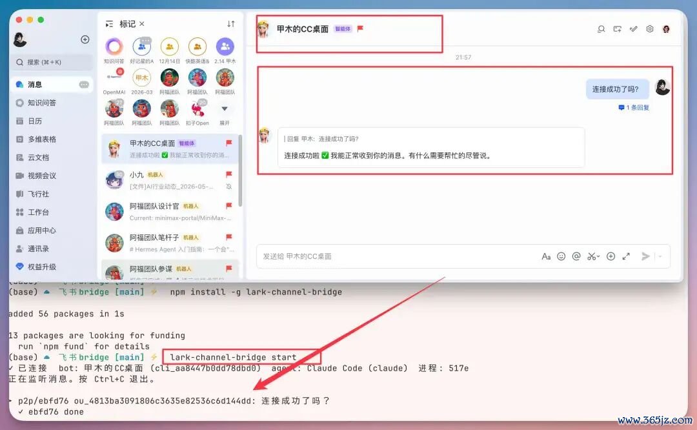Click the member avatar in the chat header
This screenshot has height=430, width=697.
(666, 29)
